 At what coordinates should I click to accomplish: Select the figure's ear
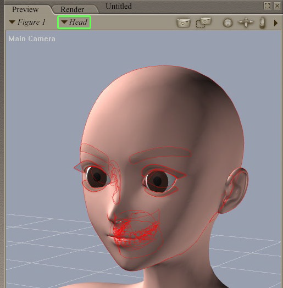(234, 191)
